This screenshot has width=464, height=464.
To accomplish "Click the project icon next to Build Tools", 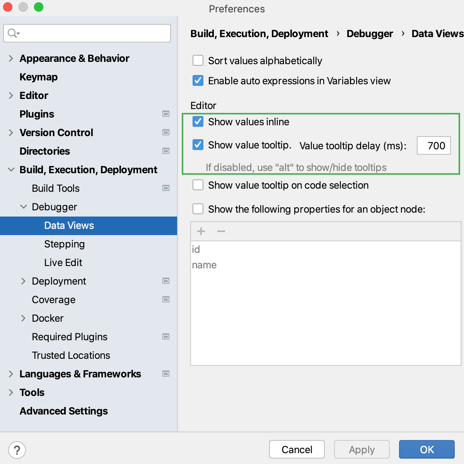I will [166, 188].
